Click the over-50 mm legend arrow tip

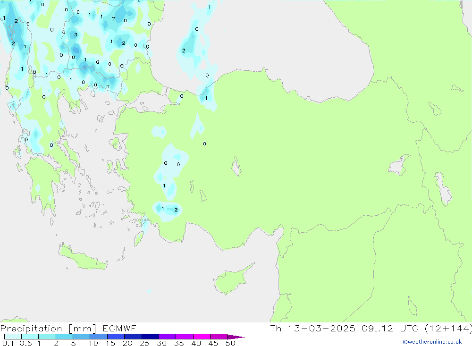pyautogui.click(x=236, y=337)
